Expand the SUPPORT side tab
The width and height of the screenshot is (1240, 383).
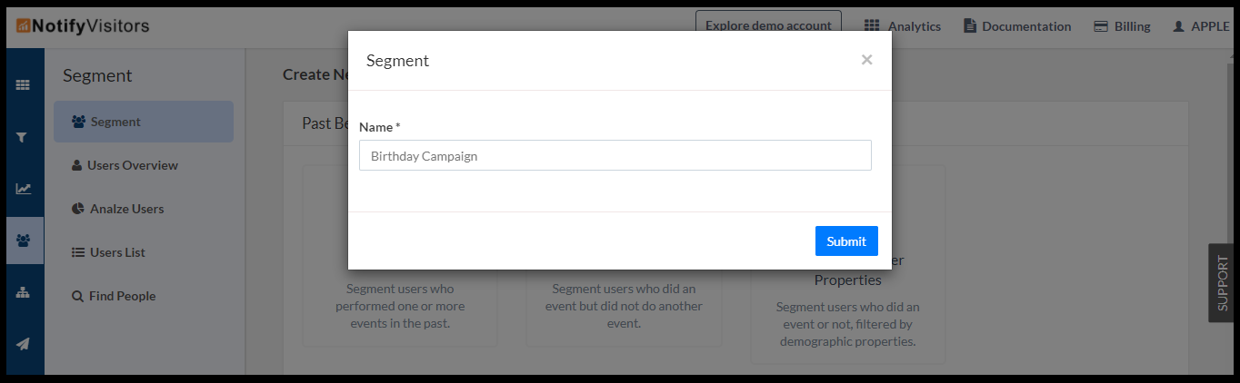click(x=1223, y=282)
